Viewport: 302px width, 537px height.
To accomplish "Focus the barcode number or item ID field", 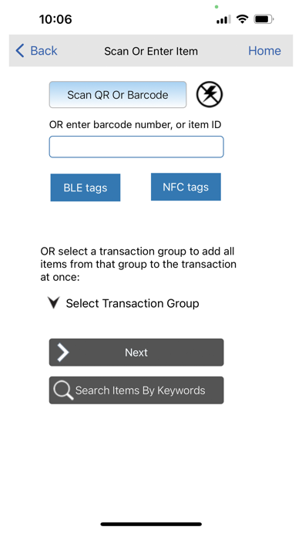I will pos(136,147).
